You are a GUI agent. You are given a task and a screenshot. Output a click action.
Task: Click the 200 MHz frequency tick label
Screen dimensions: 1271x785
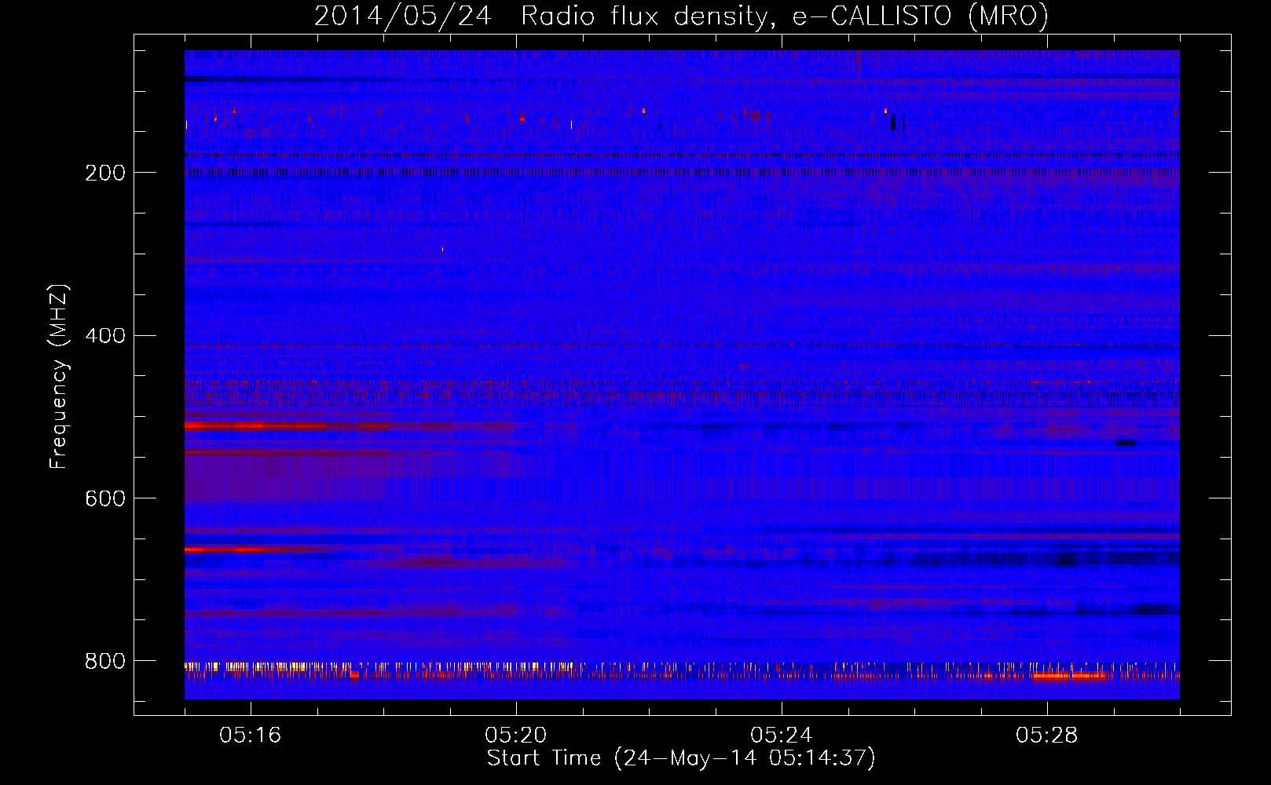tap(105, 173)
